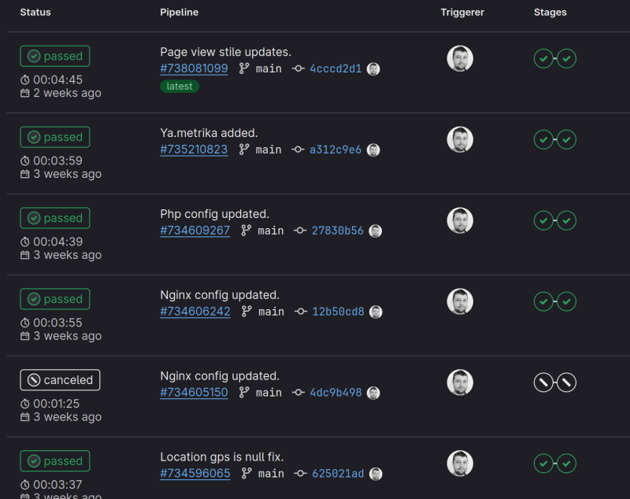Open triggerer avatar for Ya.metrika pipeline
This screenshot has height=499, width=630.
460,139
